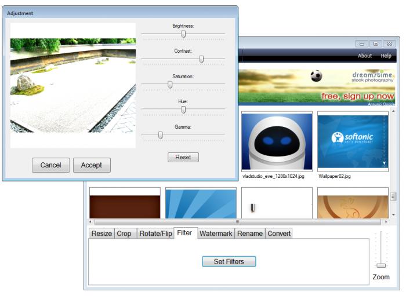Viewport: 406px width, 299px height.
Task: Select the Watermark tab
Action: tap(216, 234)
